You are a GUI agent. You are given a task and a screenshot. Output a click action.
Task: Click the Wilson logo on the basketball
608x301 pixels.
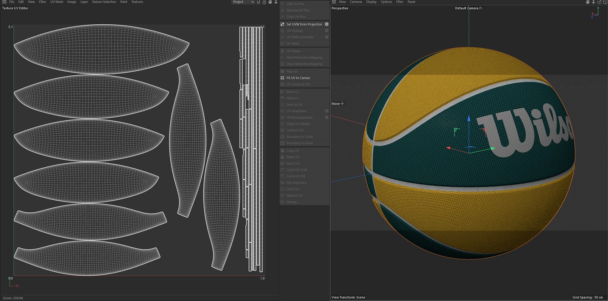525,130
